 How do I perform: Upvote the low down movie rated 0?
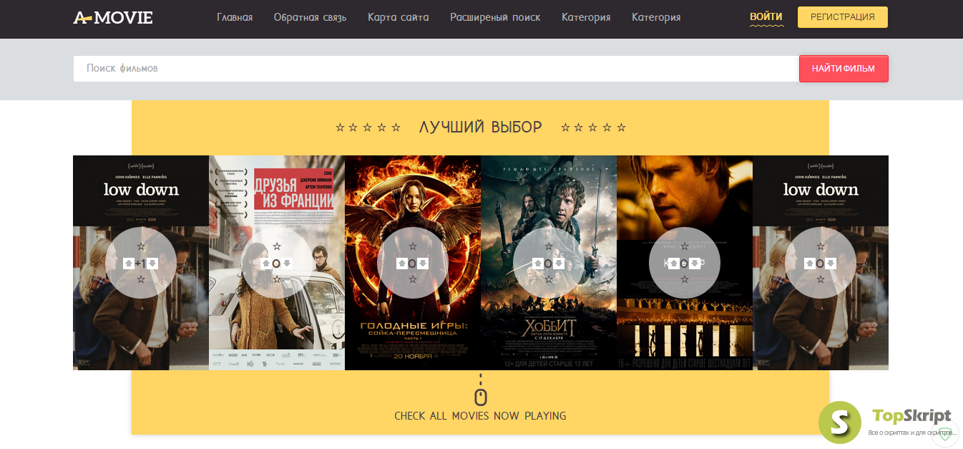[x=809, y=264]
